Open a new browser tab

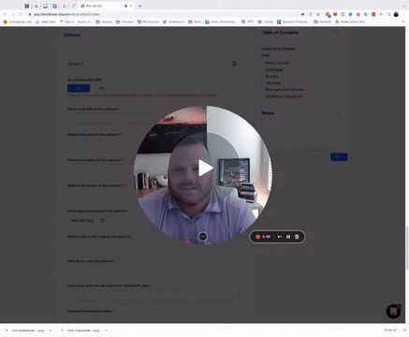[x=140, y=6]
